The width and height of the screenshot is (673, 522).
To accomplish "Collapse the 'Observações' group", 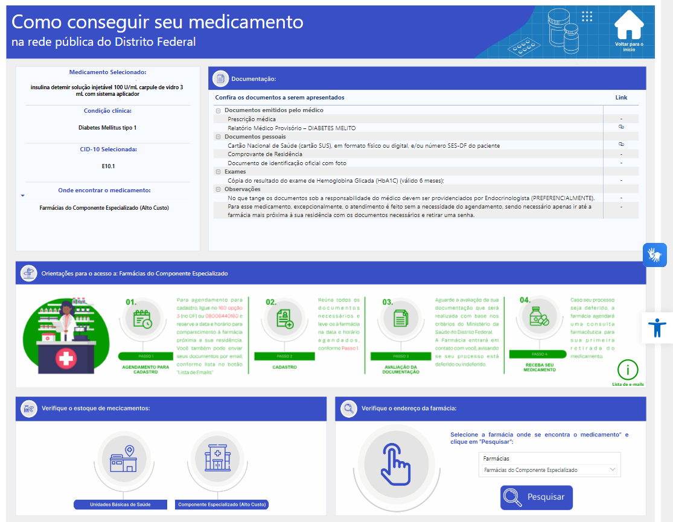I will pos(218,189).
